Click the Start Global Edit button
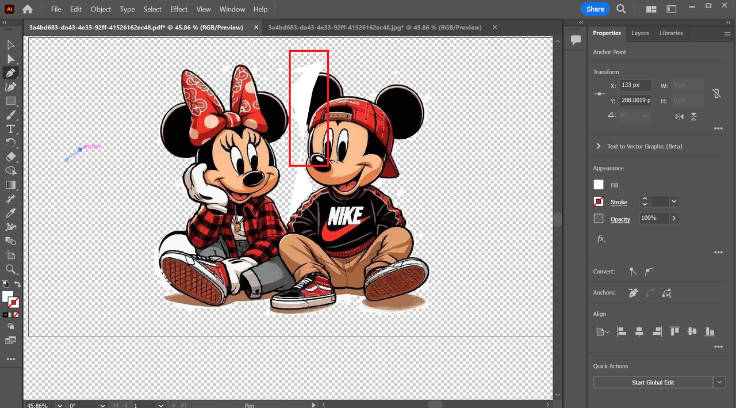736x408 pixels. [653, 383]
